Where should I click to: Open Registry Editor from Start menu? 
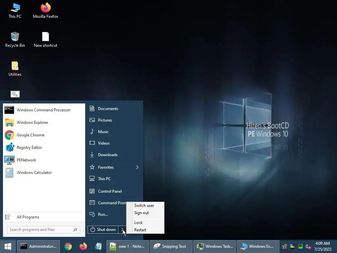point(44,147)
